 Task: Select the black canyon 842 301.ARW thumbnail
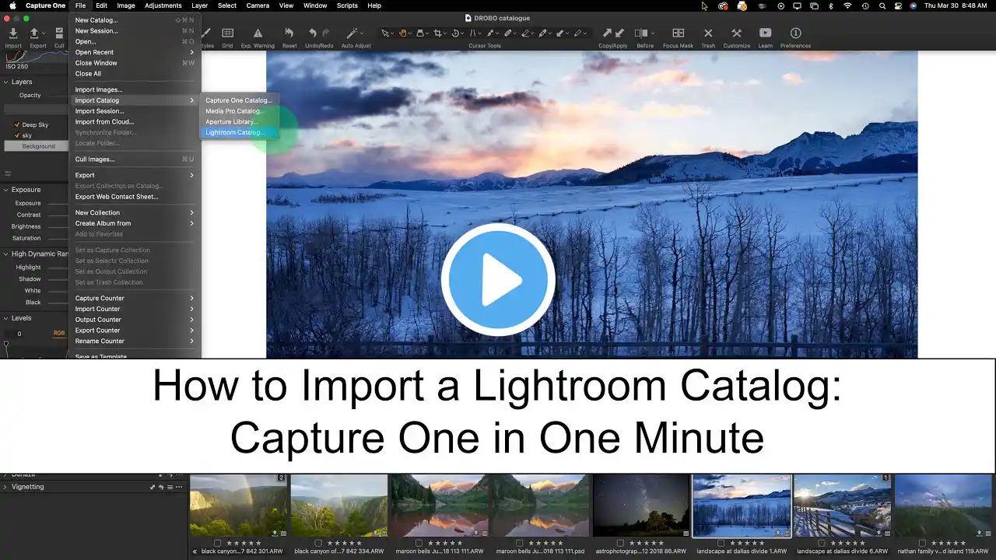click(240, 506)
